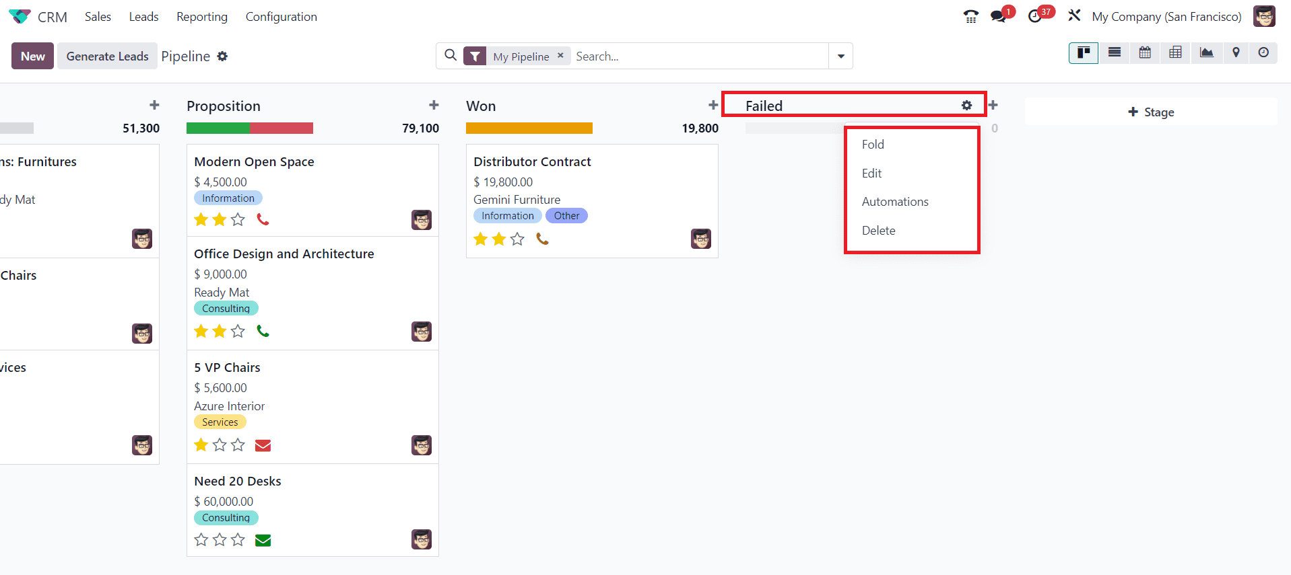1291x575 pixels.
Task: Open Pipeline settings gear icon
Action: click(x=222, y=56)
